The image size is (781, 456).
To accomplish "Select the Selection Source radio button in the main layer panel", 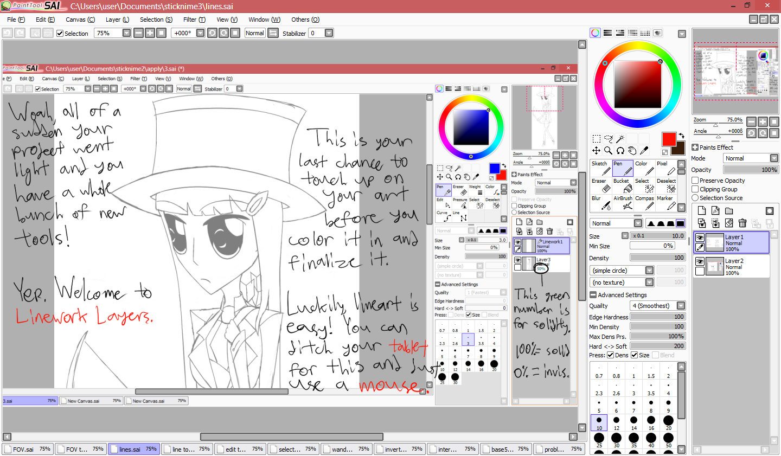I will tap(695, 198).
